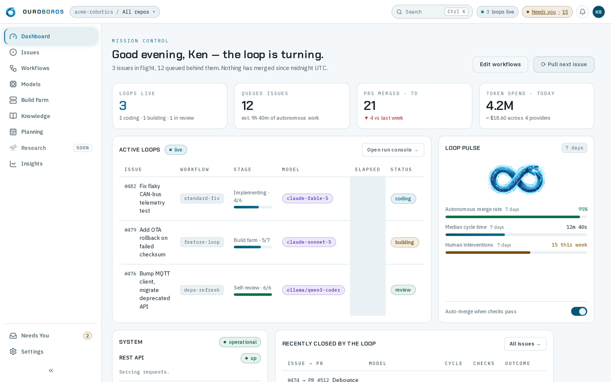Screen dimensions: 611x382
Task: Click the Pull next issue button
Action: [x=563, y=65]
